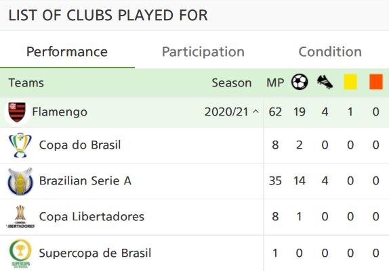Open the Copa Libertadores competition link

pyautogui.click(x=91, y=216)
